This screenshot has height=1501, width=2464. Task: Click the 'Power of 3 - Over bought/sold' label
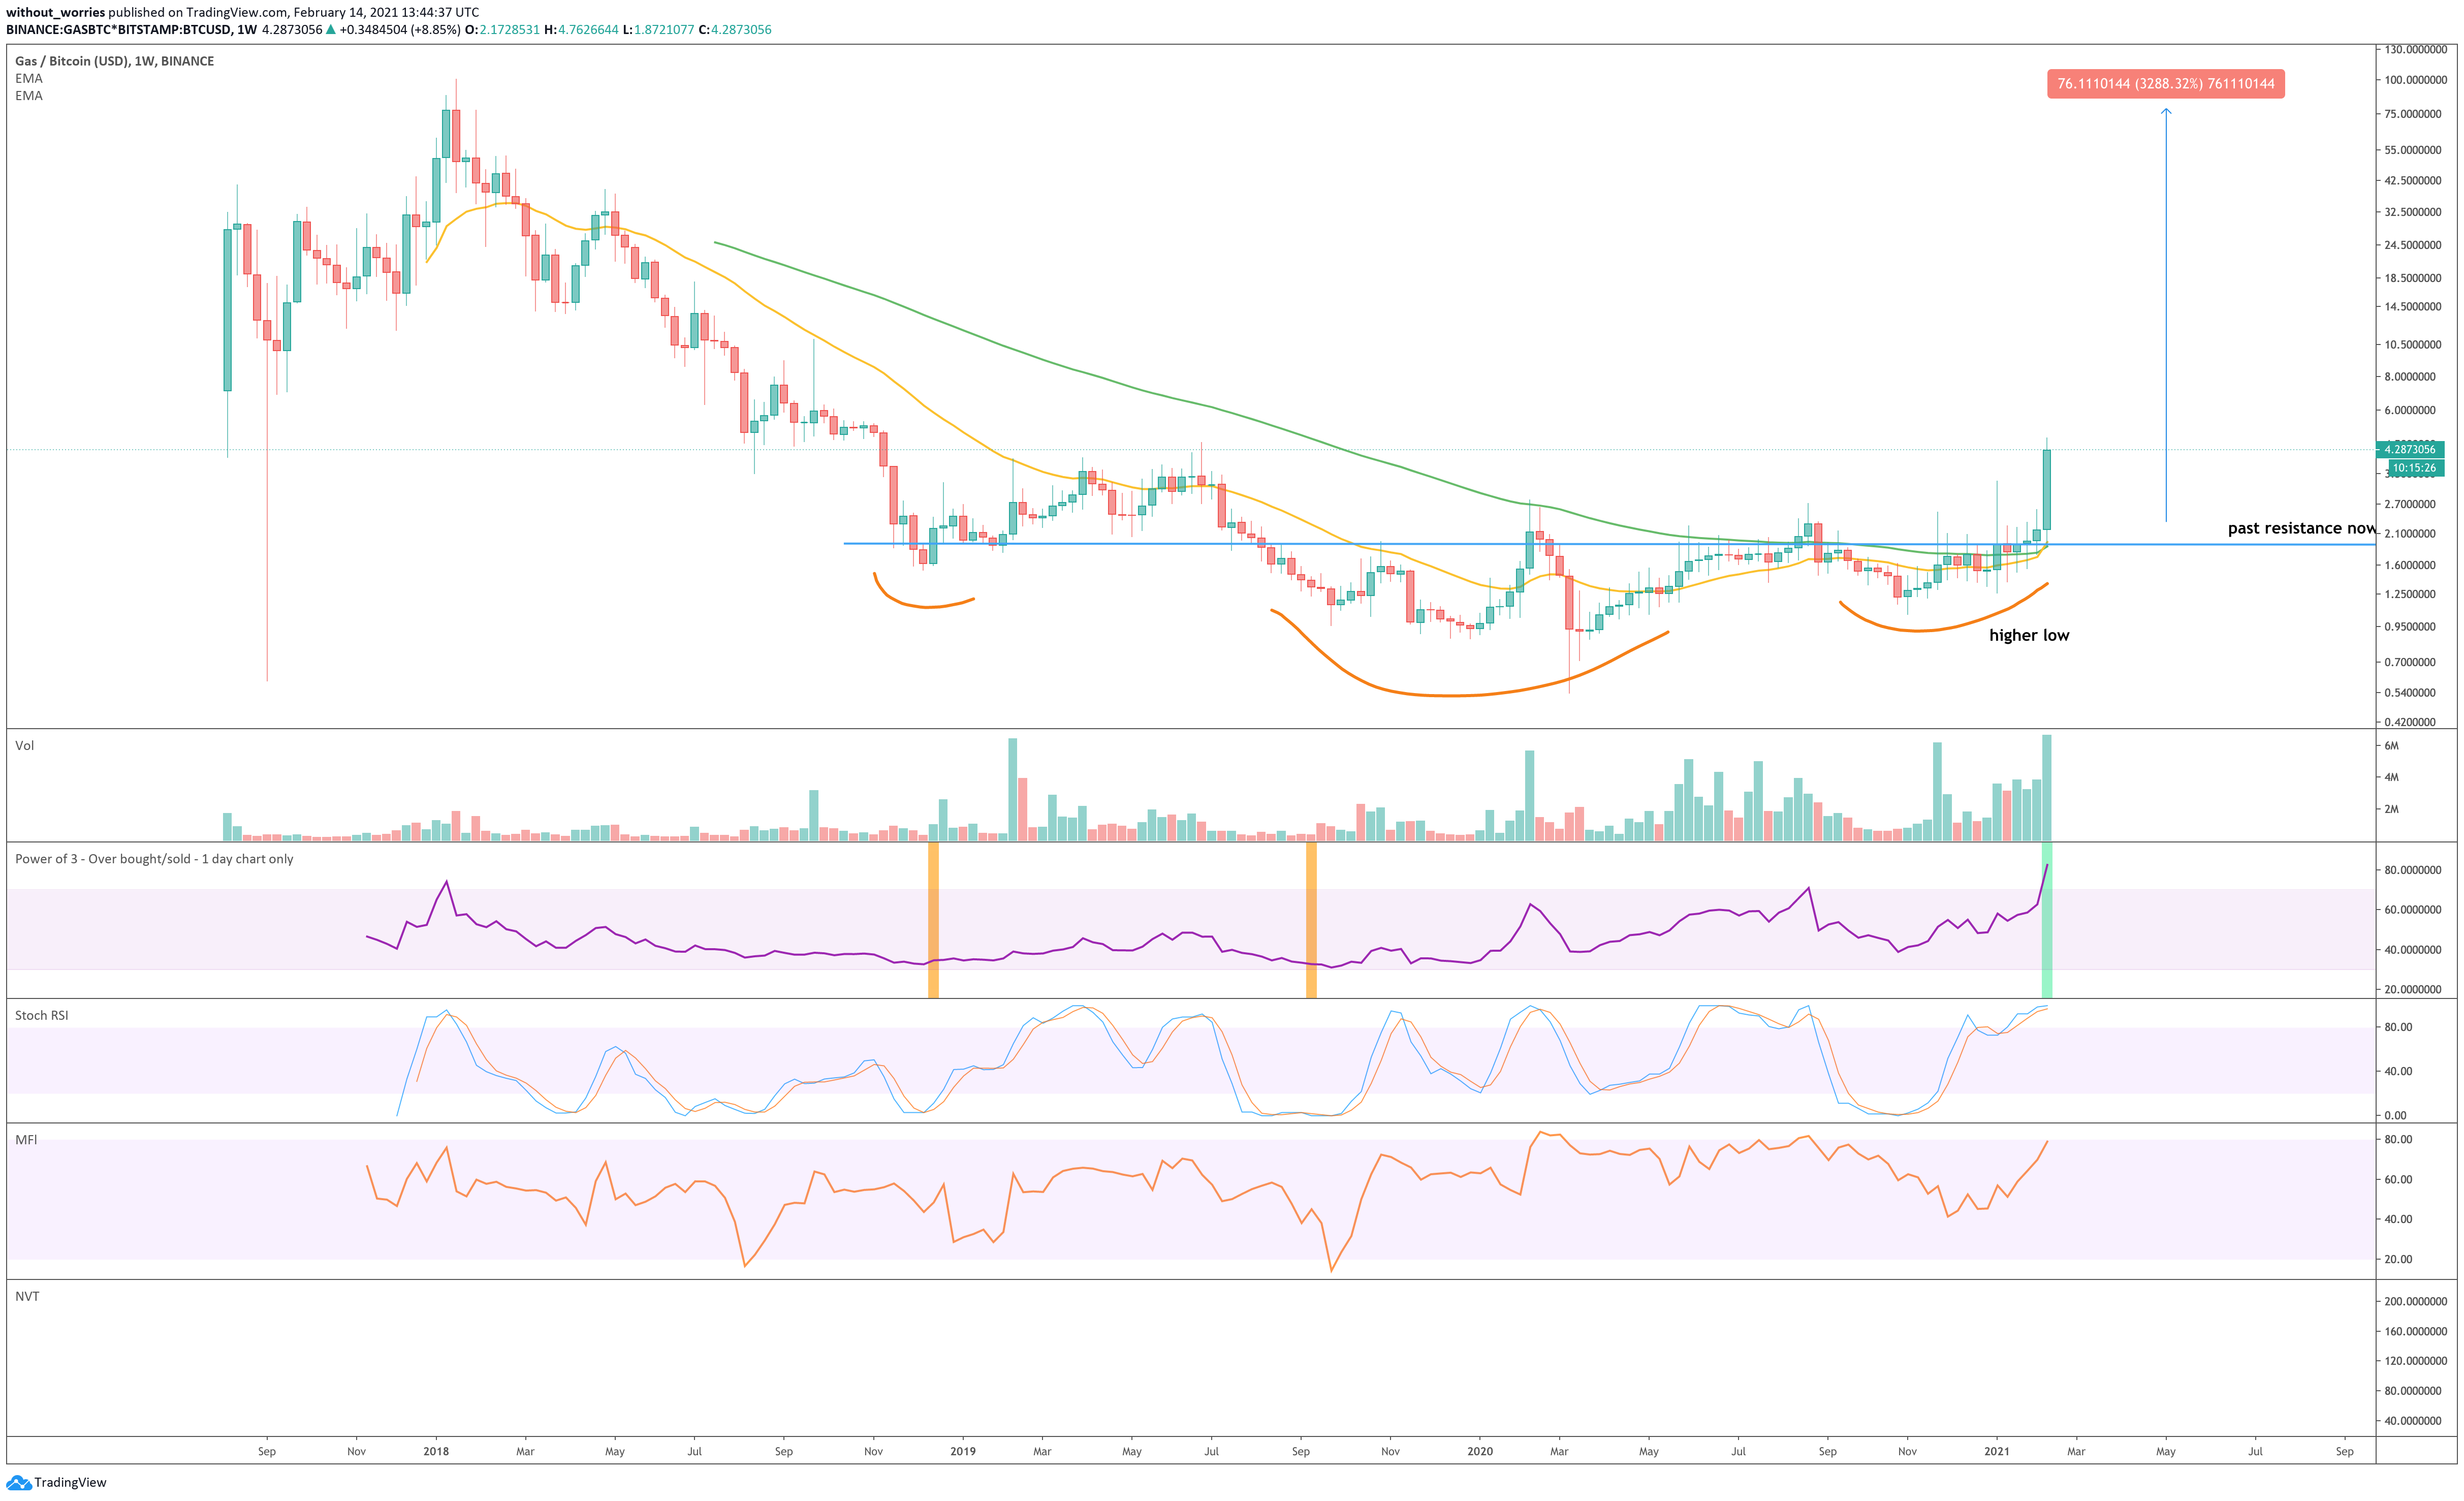154,859
